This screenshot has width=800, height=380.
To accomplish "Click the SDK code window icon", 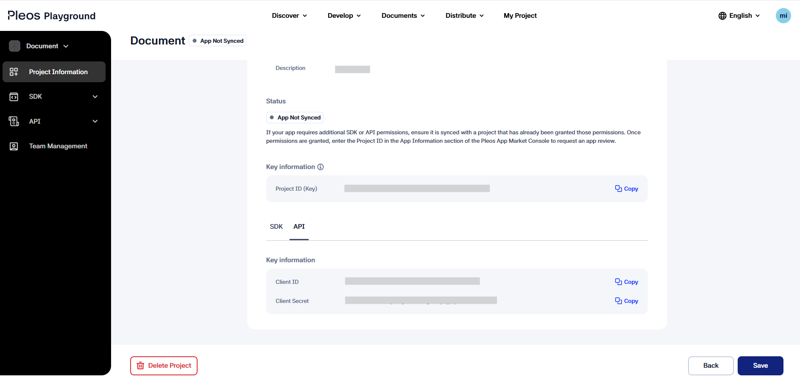I will (x=14, y=97).
